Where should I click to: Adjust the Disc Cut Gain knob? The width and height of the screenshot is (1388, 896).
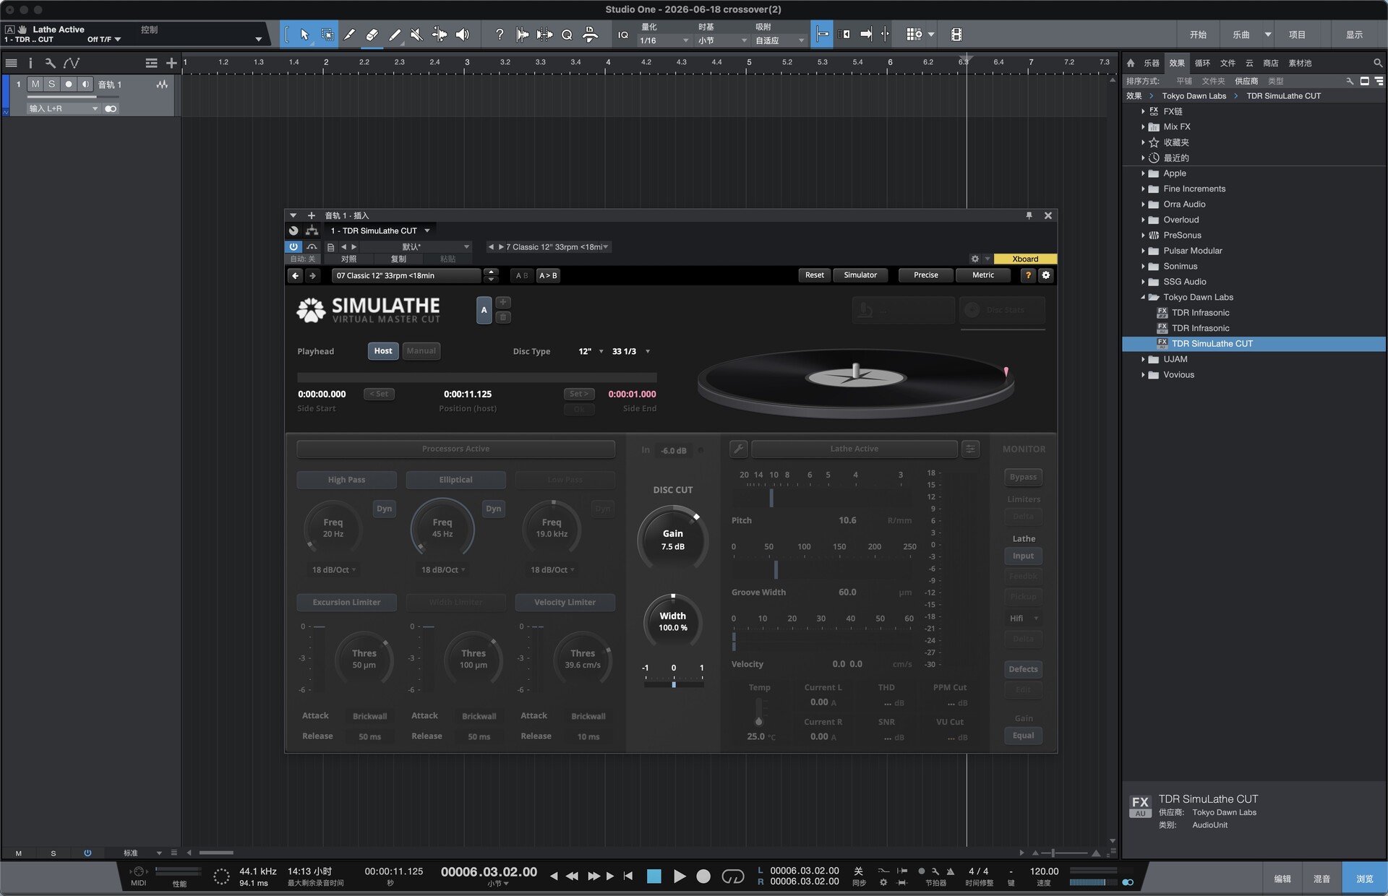tap(672, 540)
